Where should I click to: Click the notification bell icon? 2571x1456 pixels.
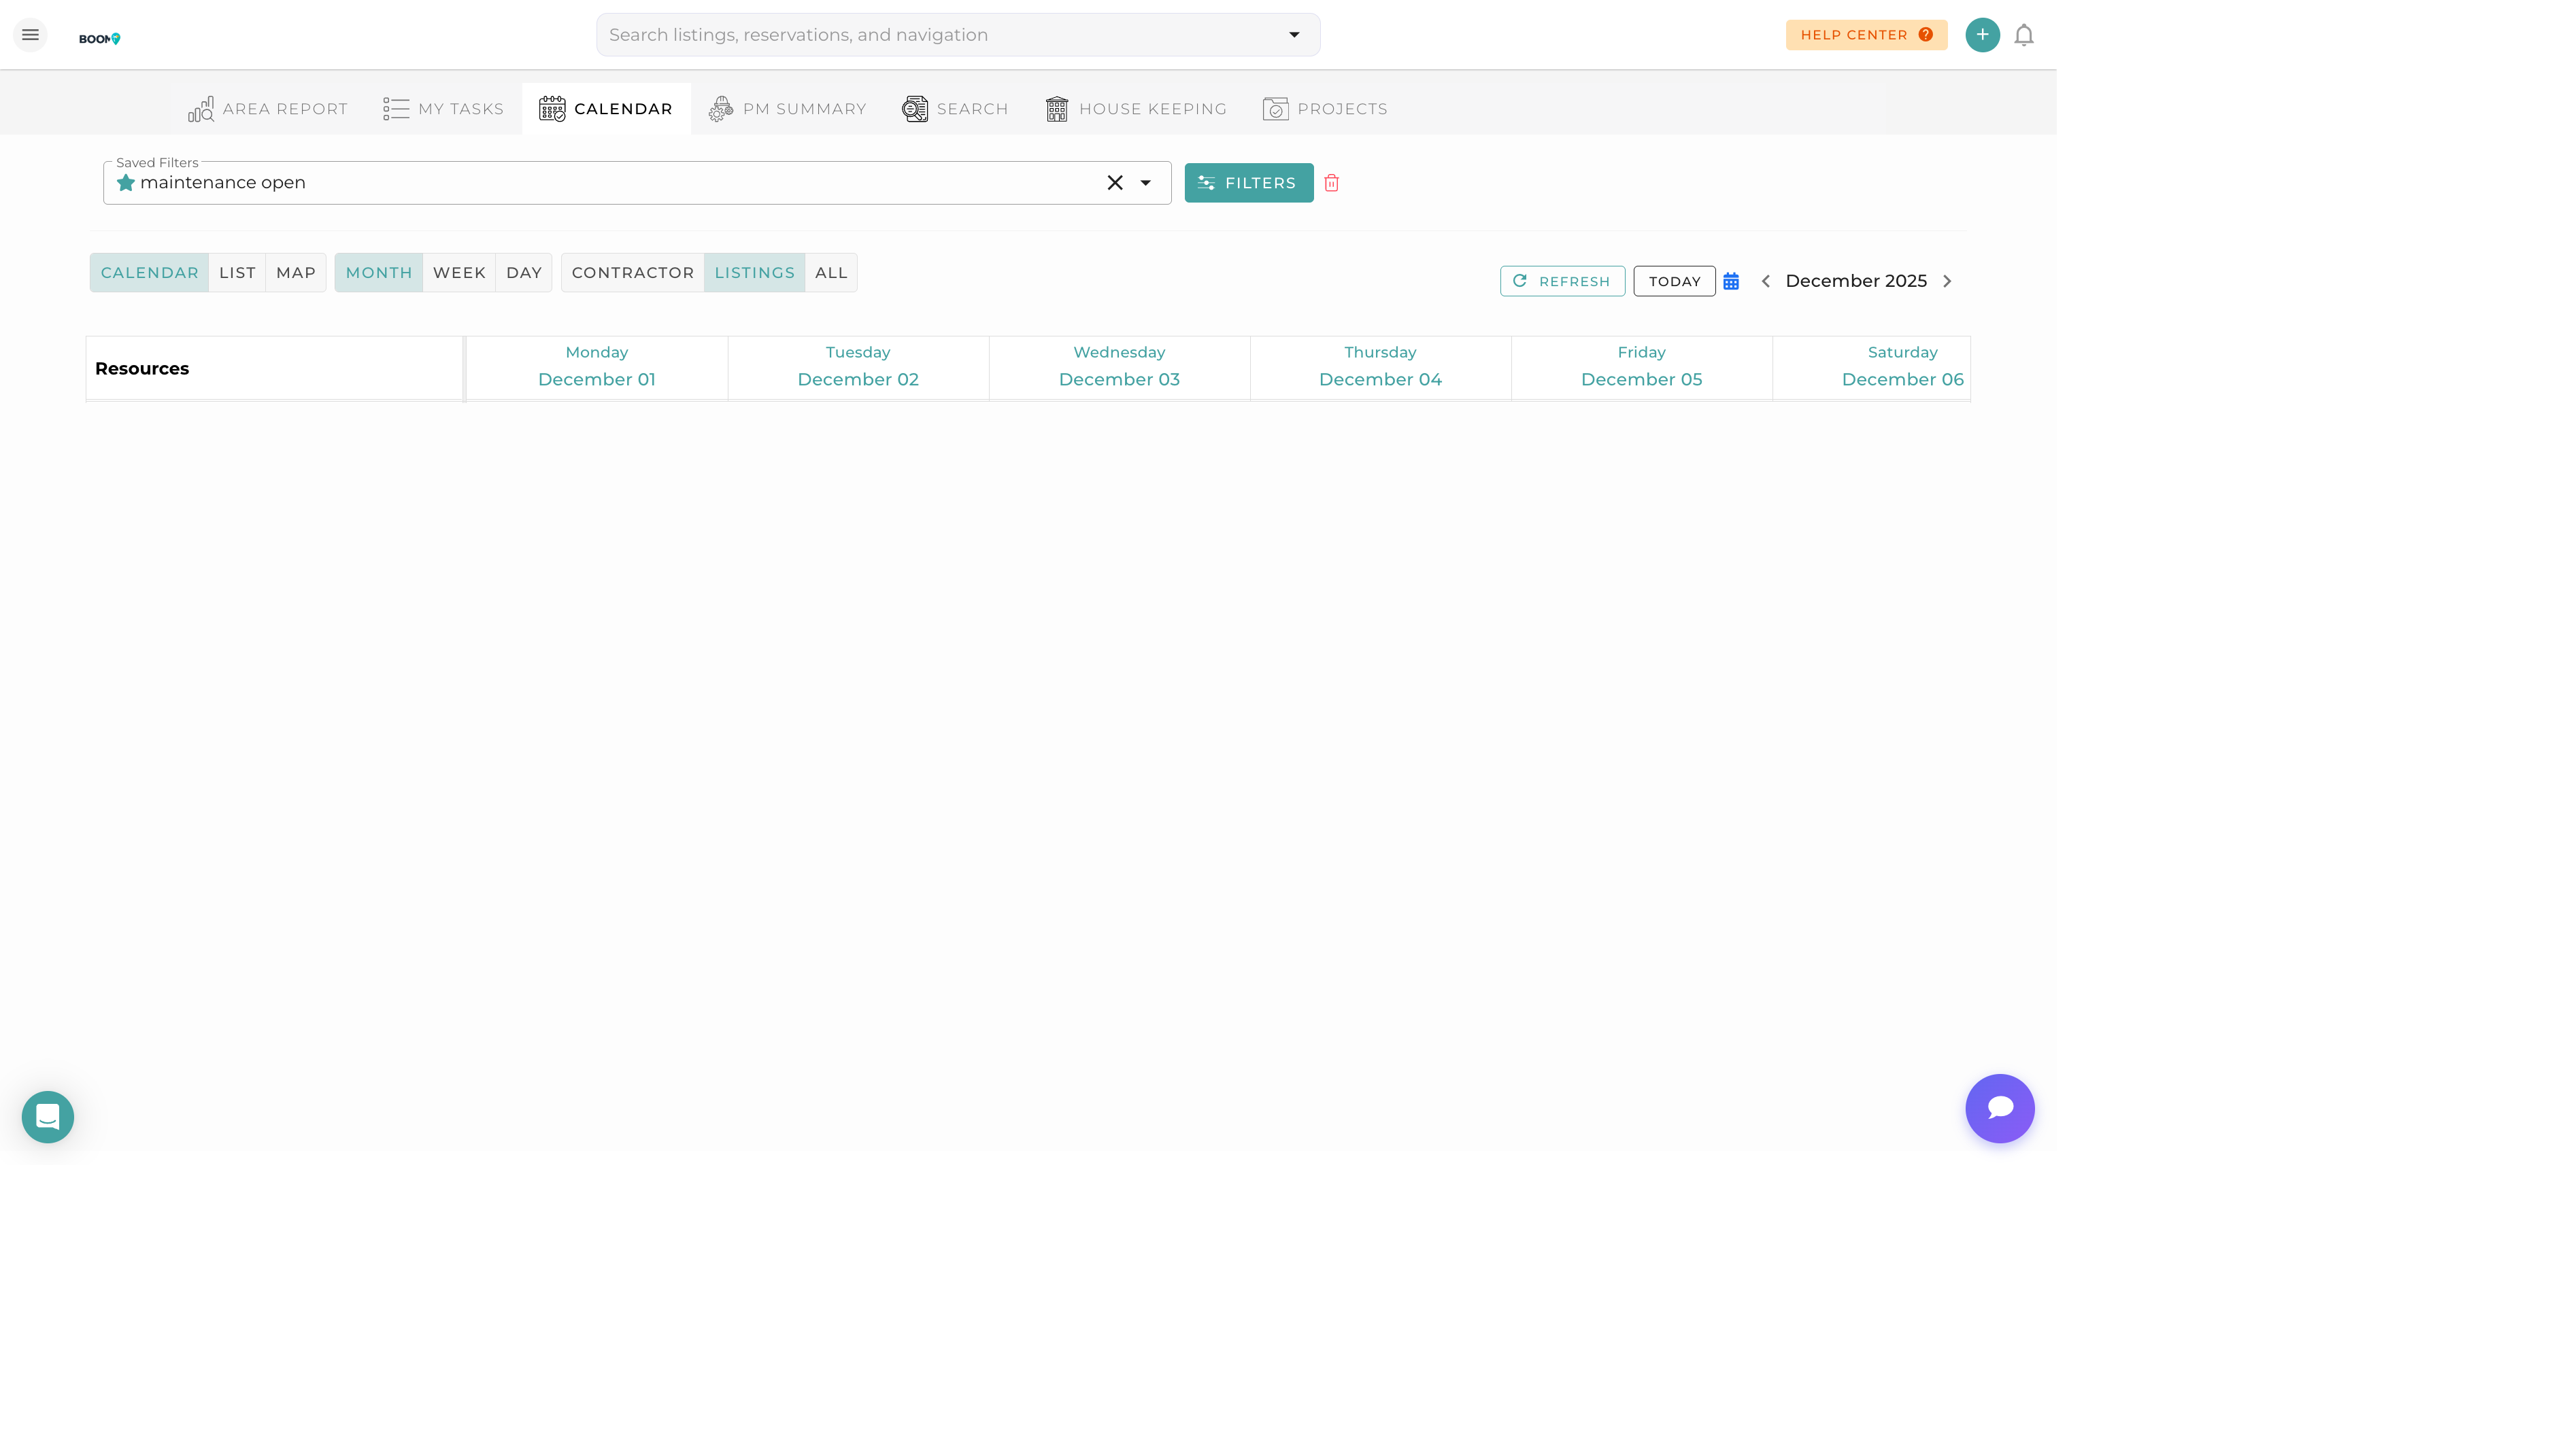2023,34
